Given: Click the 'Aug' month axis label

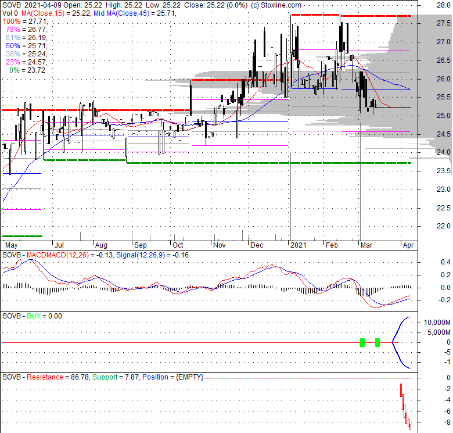Looking at the screenshot, I should [x=101, y=245].
